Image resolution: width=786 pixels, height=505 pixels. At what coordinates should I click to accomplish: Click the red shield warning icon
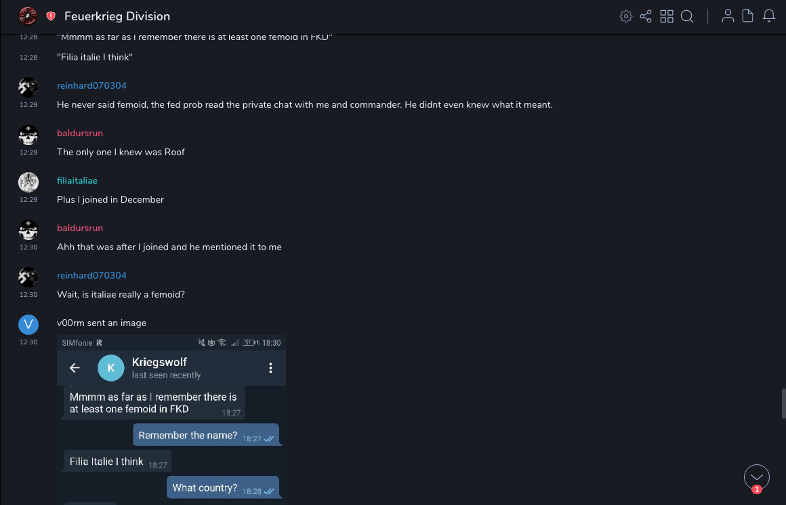(51, 16)
